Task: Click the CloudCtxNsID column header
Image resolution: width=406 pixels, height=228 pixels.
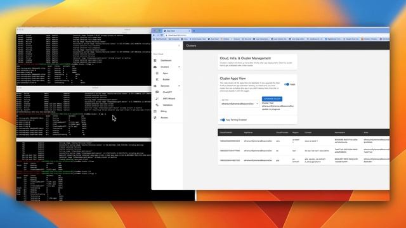Action: click(x=226, y=132)
